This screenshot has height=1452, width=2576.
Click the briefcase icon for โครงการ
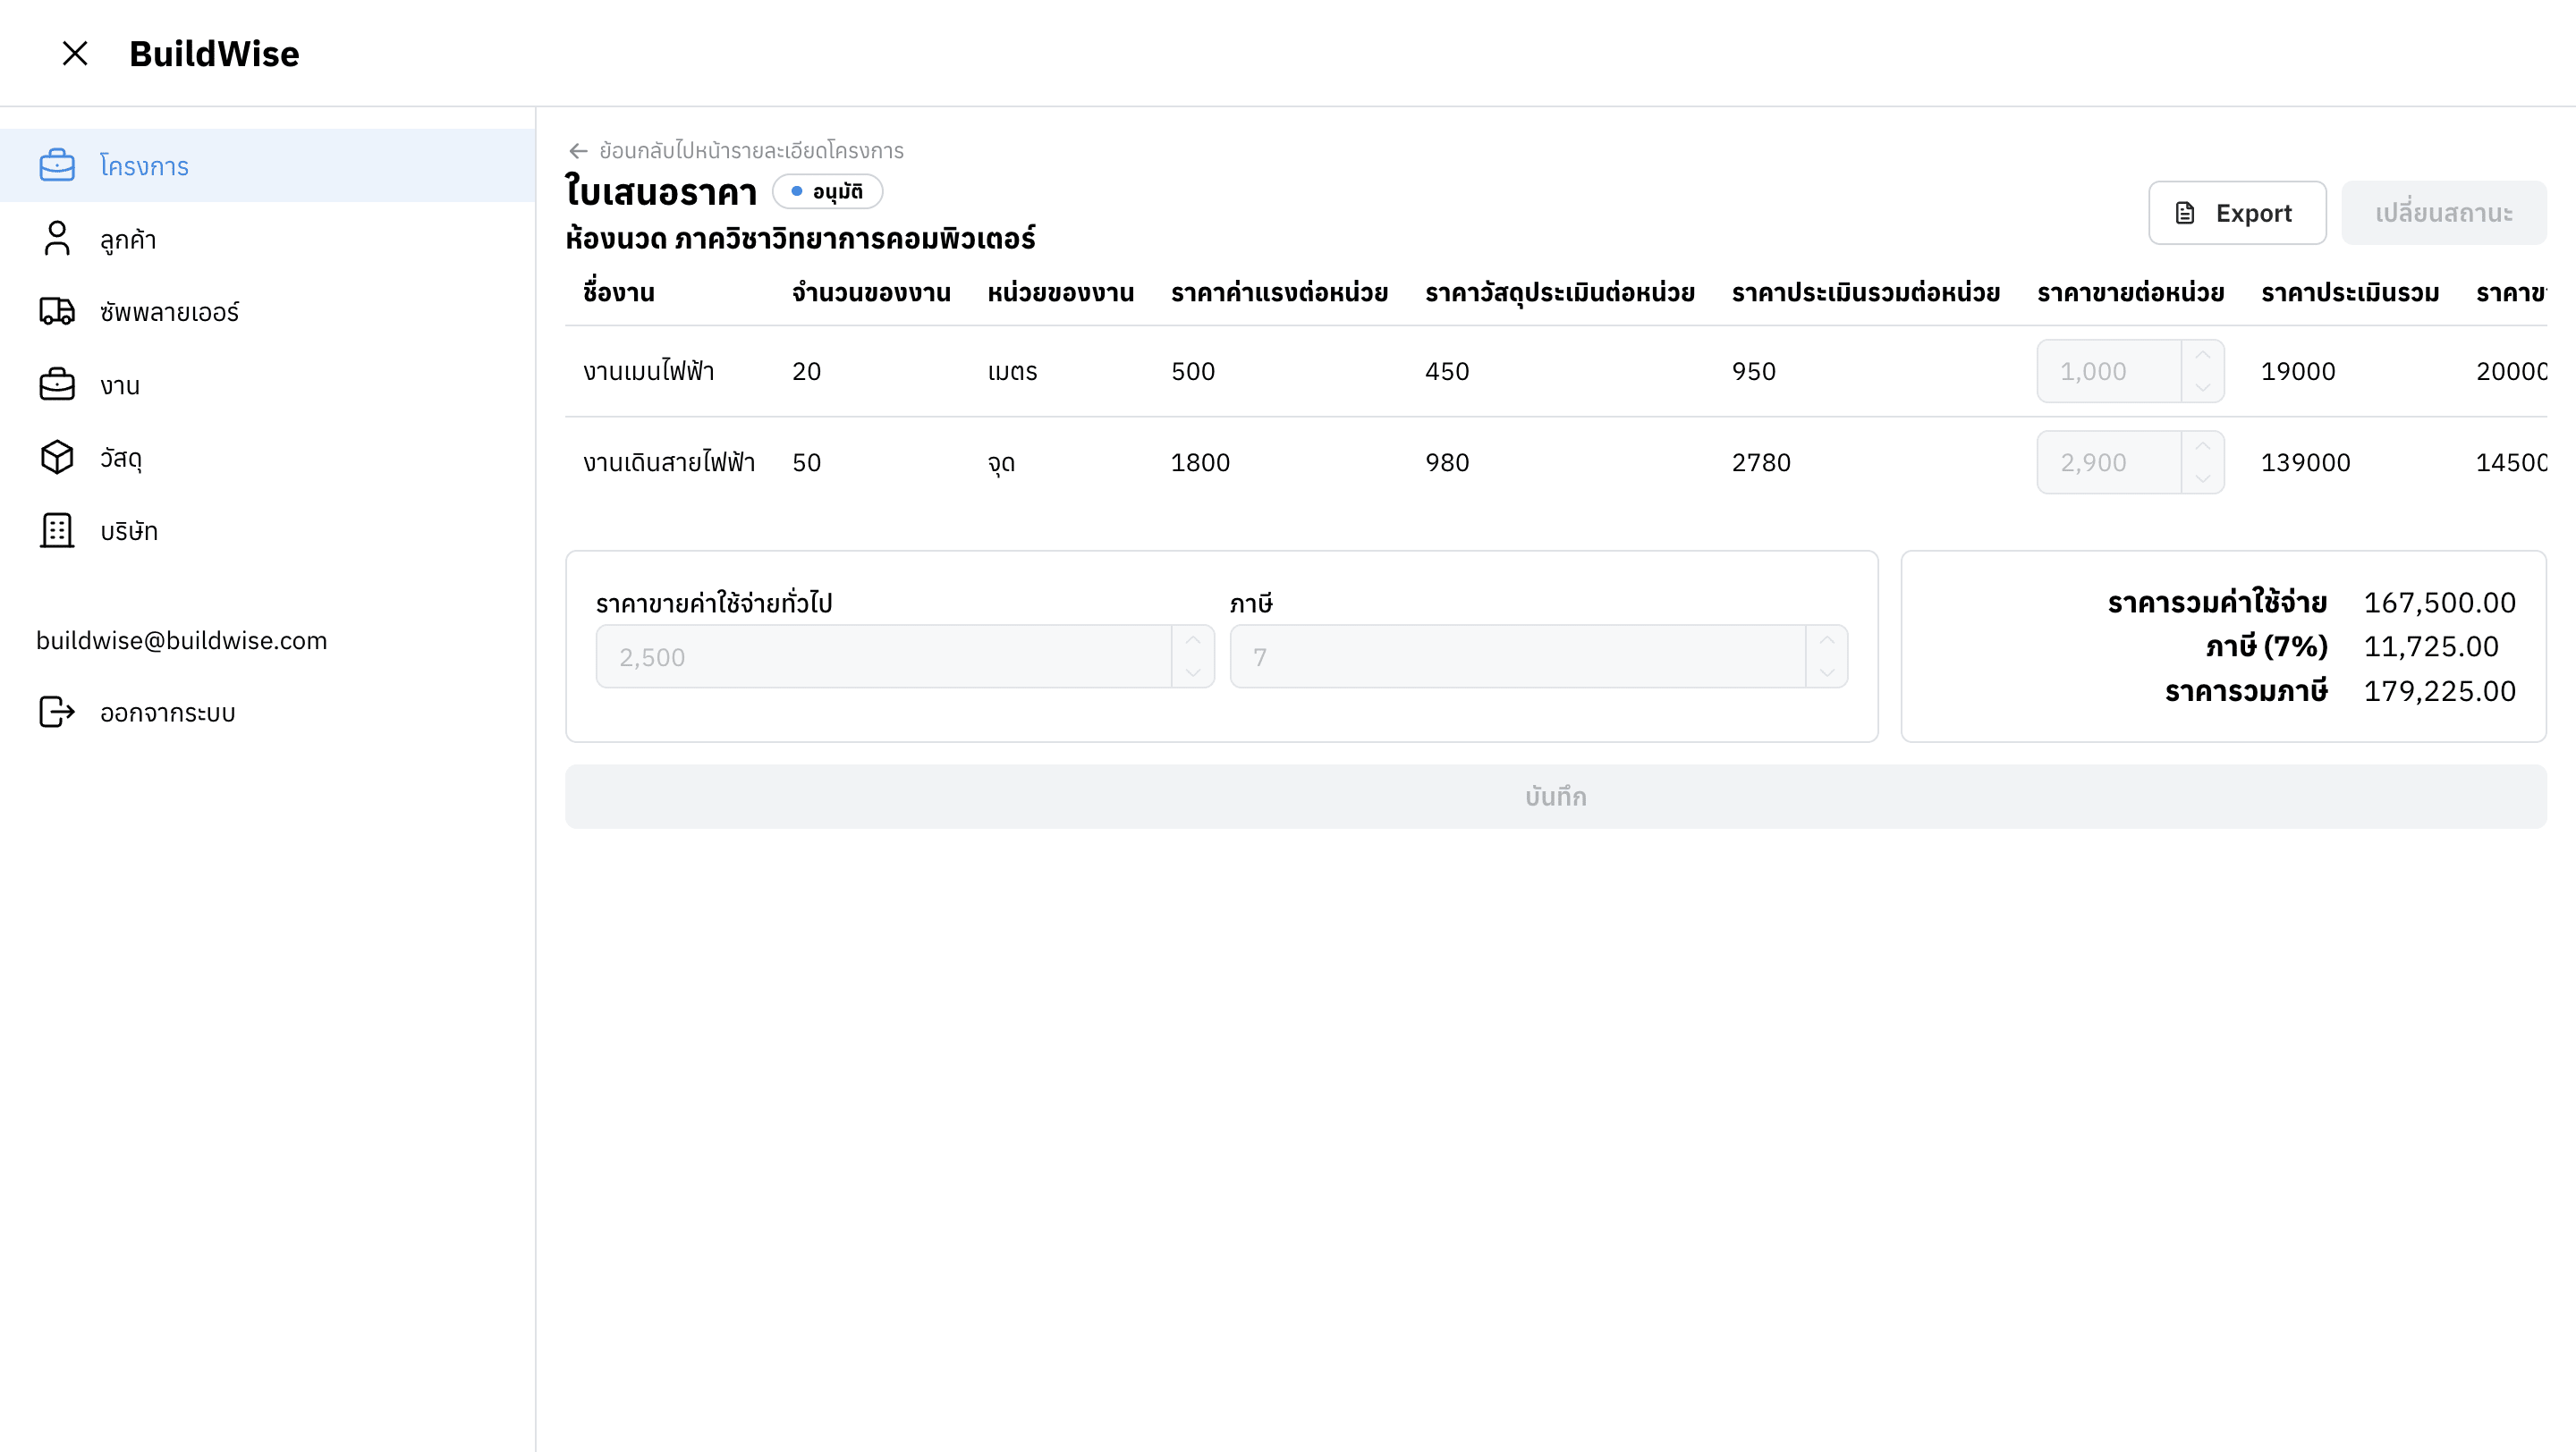57,166
